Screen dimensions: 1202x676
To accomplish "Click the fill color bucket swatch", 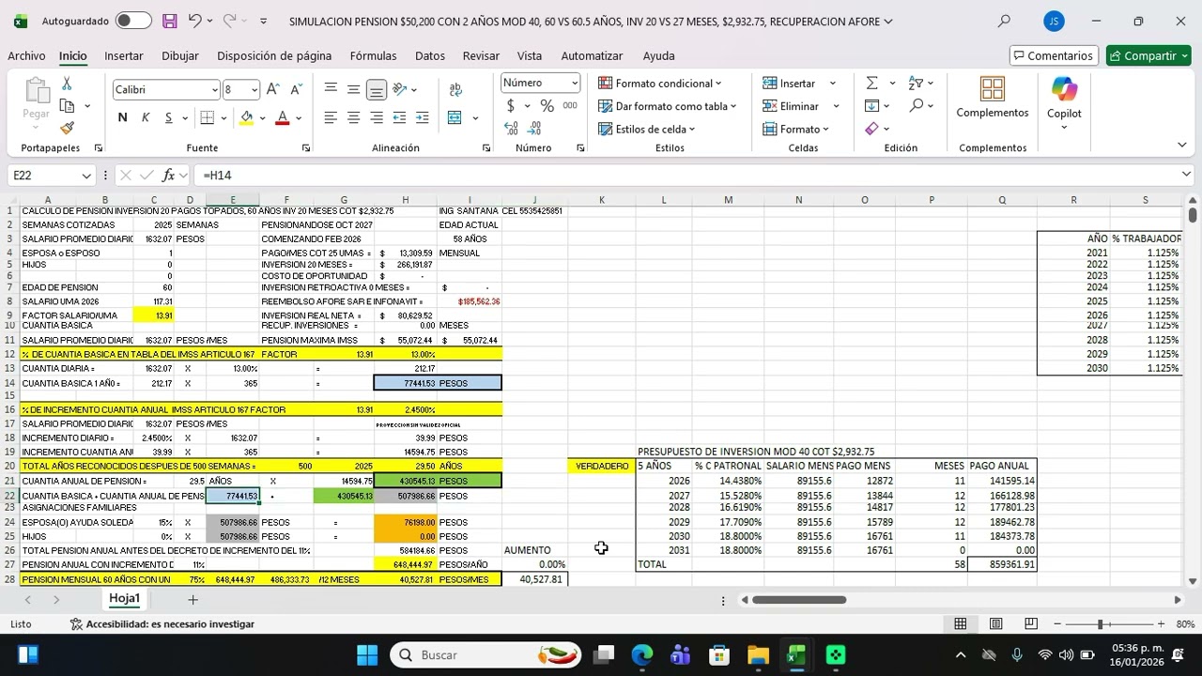I will click(x=246, y=117).
